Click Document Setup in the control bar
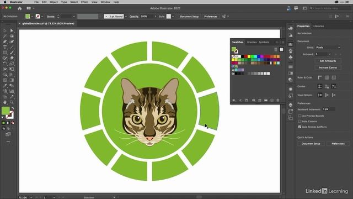The height and width of the screenshot is (199, 353). point(189,17)
